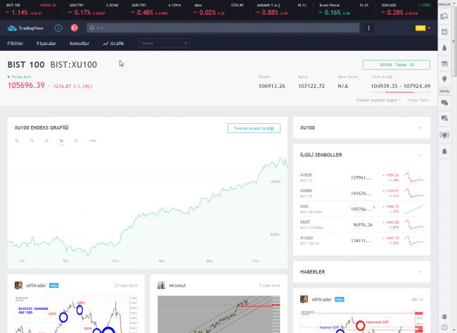Screen dimensions: 457x333
Task: Open the help question mark icon
Action: (x=444, y=327)
